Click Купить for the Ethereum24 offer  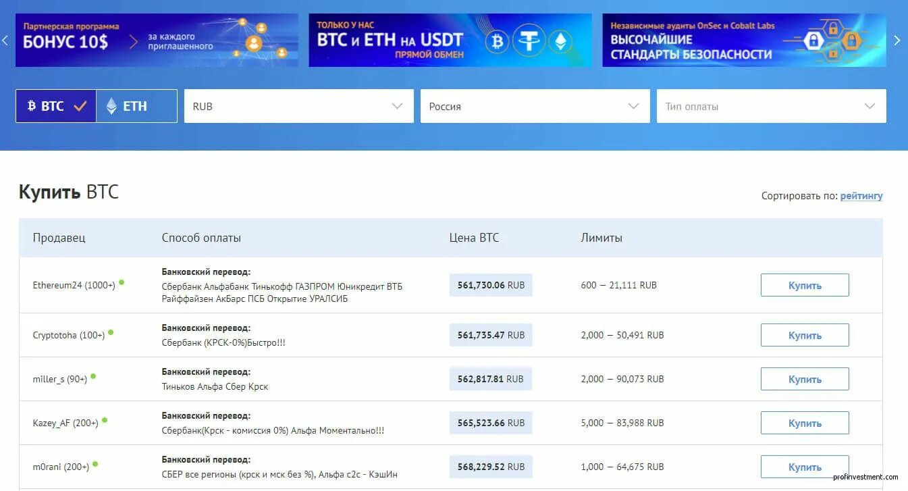point(805,285)
